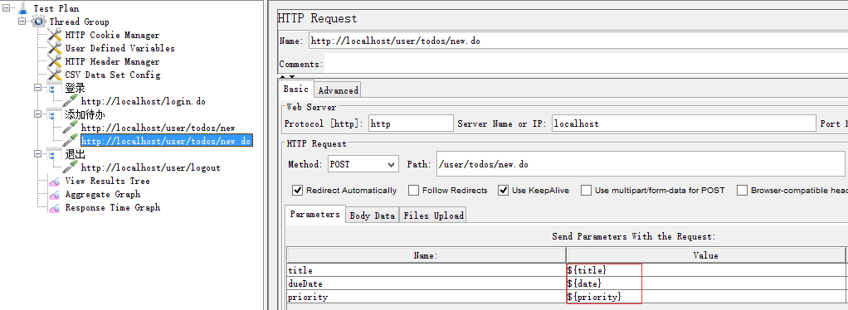This screenshot has width=848, height=310.
Task: Open the Body Data tab
Action: click(x=373, y=216)
